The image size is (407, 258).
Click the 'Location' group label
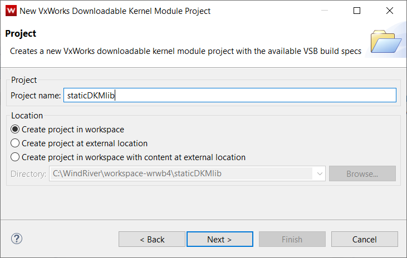click(27, 116)
